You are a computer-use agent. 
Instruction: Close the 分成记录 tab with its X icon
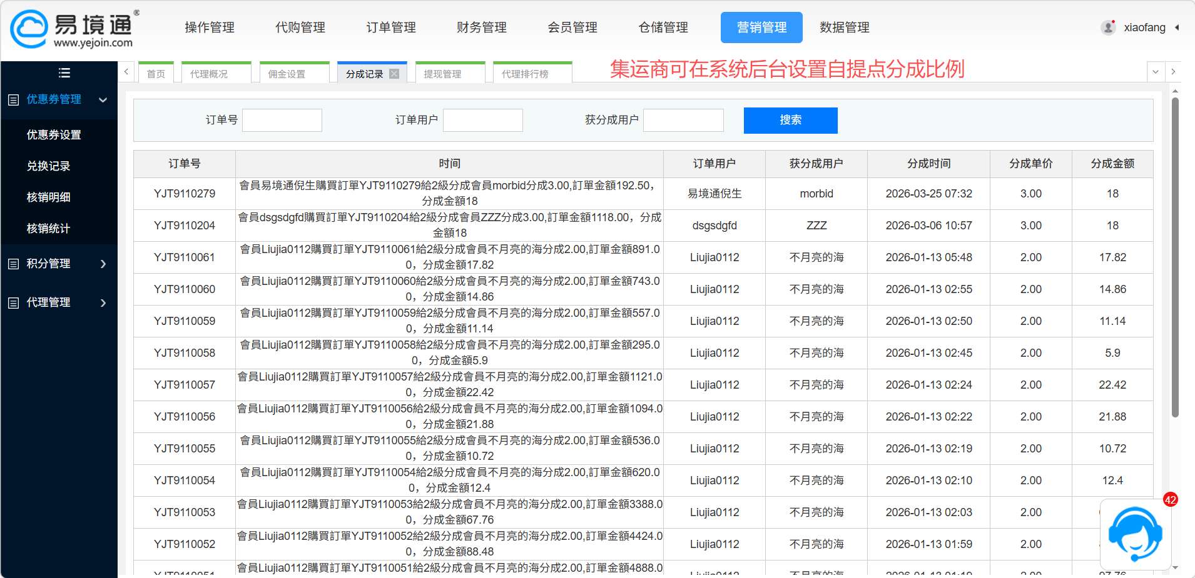394,74
